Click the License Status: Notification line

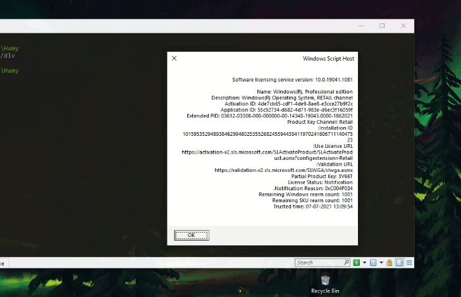pos(320,182)
